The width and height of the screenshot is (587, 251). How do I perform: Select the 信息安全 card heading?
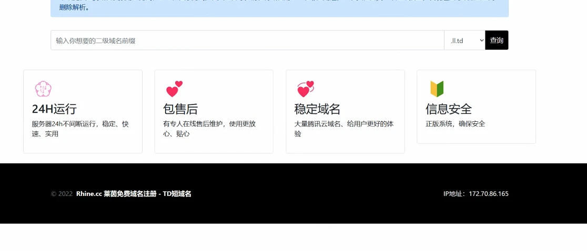448,109
